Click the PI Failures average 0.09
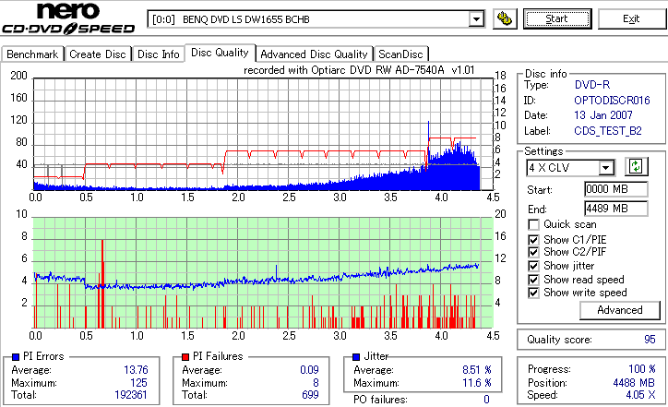This screenshot has width=668, height=407. pos(309,370)
